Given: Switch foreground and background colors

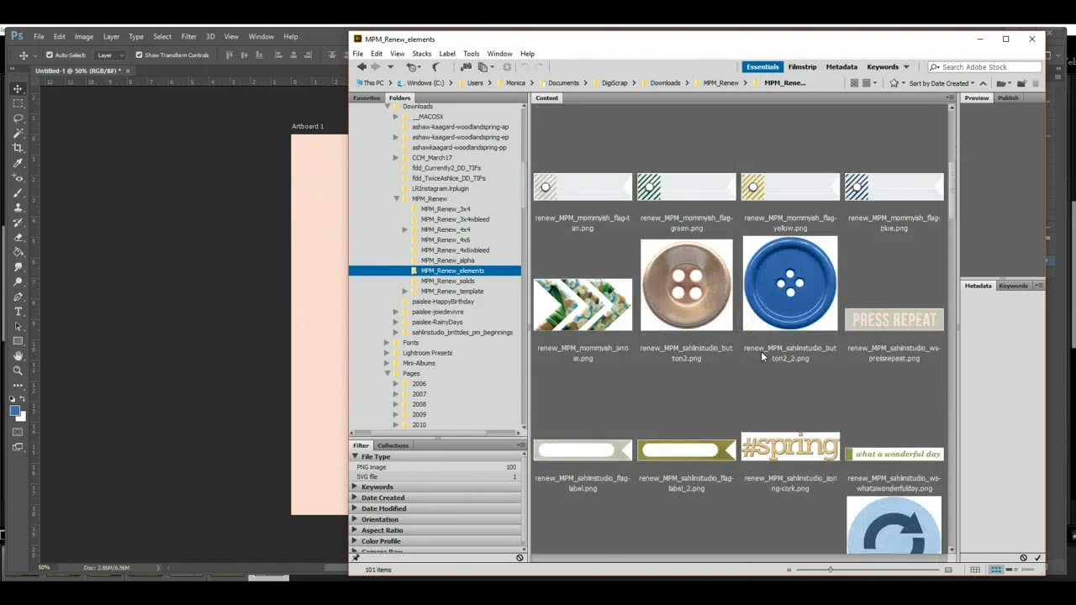Looking at the screenshot, I should (23, 399).
